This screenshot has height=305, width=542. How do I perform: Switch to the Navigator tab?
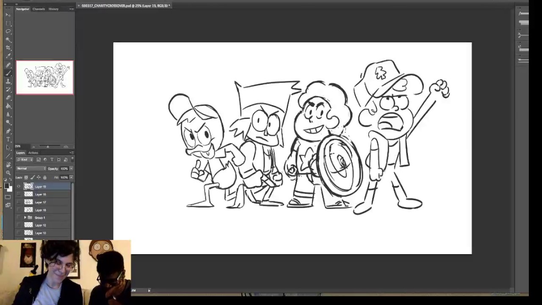pyautogui.click(x=22, y=9)
